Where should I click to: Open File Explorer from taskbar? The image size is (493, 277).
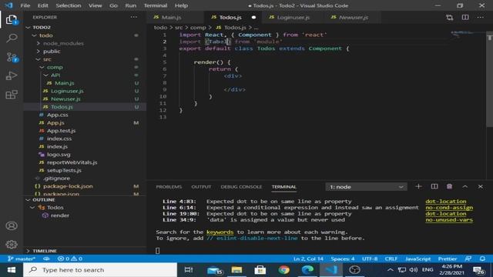(x=236, y=270)
